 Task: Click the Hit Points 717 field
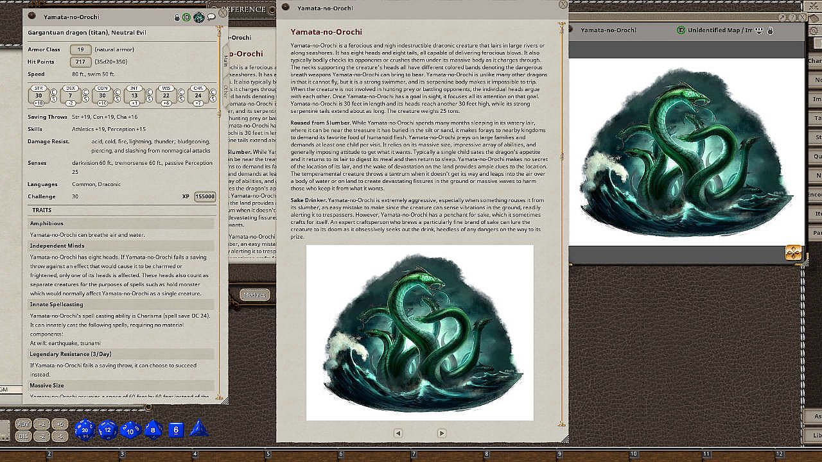(x=80, y=62)
